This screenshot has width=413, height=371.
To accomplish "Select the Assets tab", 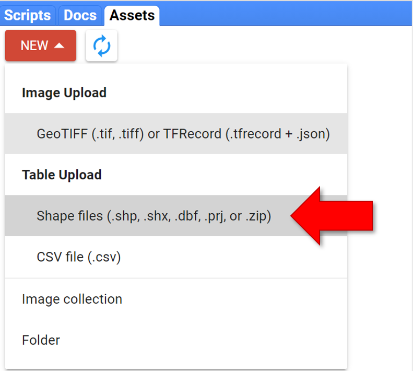I will (x=132, y=15).
